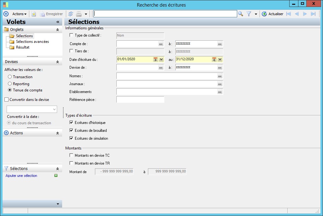
Task: Collapse the Actions panel section
Action: [x=57, y=133]
